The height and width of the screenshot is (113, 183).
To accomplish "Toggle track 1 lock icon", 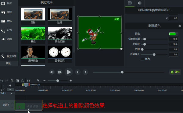I will tap(12, 107).
